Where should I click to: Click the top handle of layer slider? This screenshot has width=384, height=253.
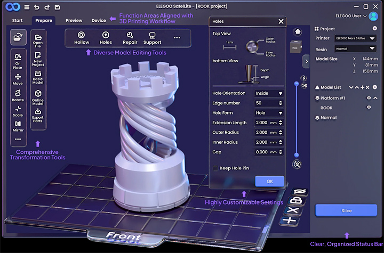coord(297,84)
